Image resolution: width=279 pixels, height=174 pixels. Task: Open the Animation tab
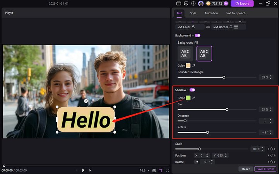click(x=211, y=13)
